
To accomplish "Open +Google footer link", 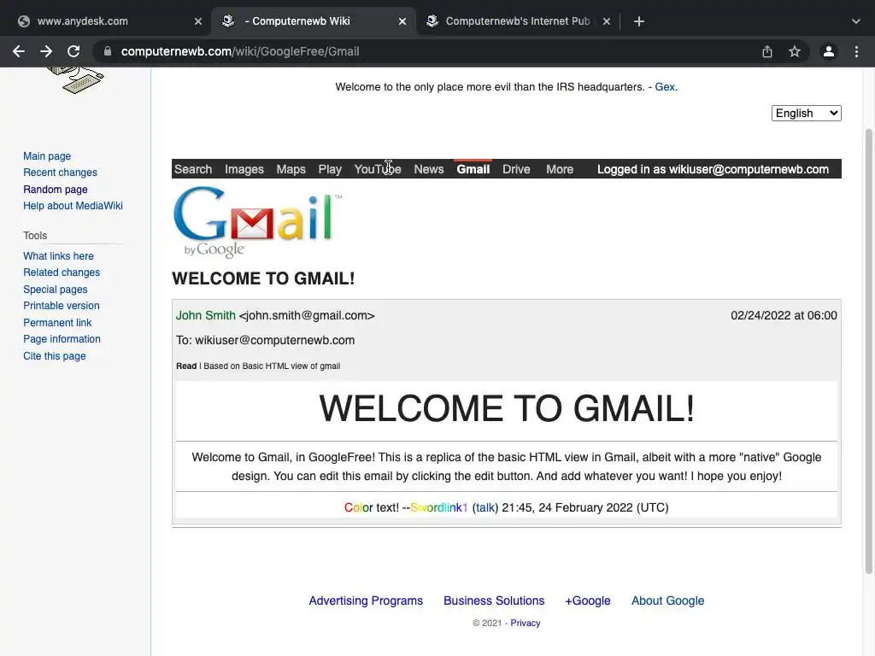I will click(588, 600).
